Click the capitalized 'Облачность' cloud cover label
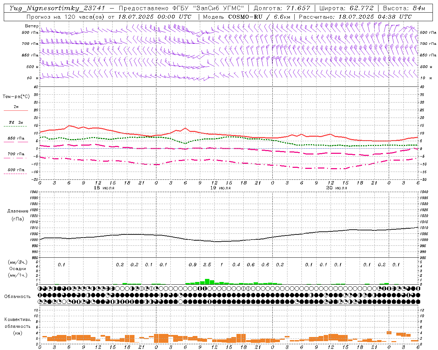This screenshot has height=350, width=438. pyautogui.click(x=17, y=297)
